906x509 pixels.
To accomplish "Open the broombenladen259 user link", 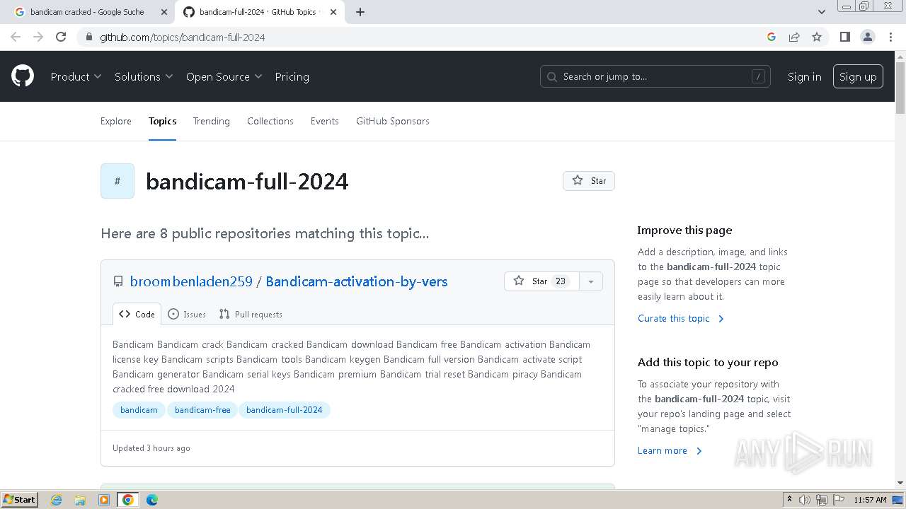I will coord(191,281).
